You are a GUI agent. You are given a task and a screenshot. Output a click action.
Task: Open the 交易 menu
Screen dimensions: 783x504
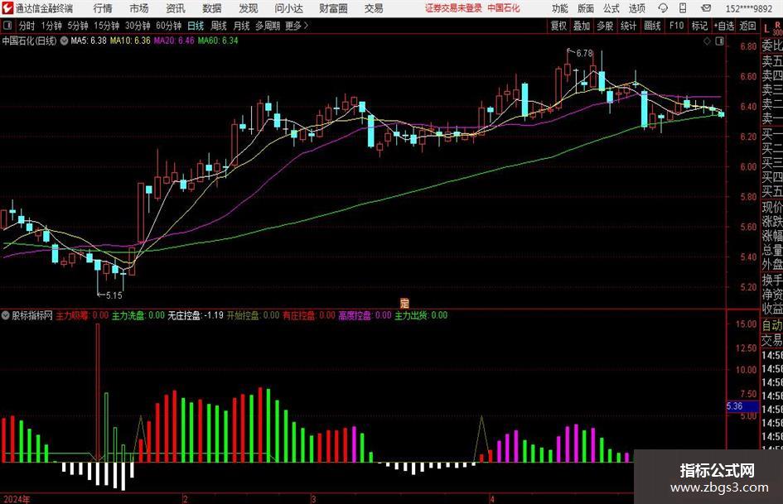pos(374,8)
